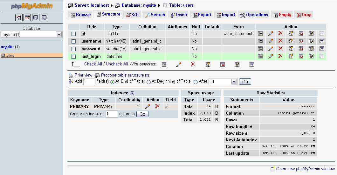The width and height of the screenshot is (337, 175).
Task: Check the last_login field checkbox
Action: click(x=74, y=57)
